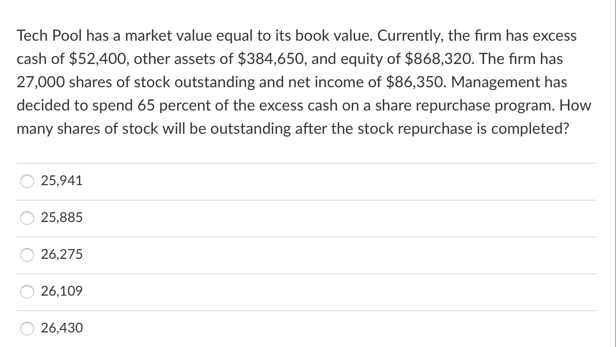Choose answer option 25,885

point(62,218)
